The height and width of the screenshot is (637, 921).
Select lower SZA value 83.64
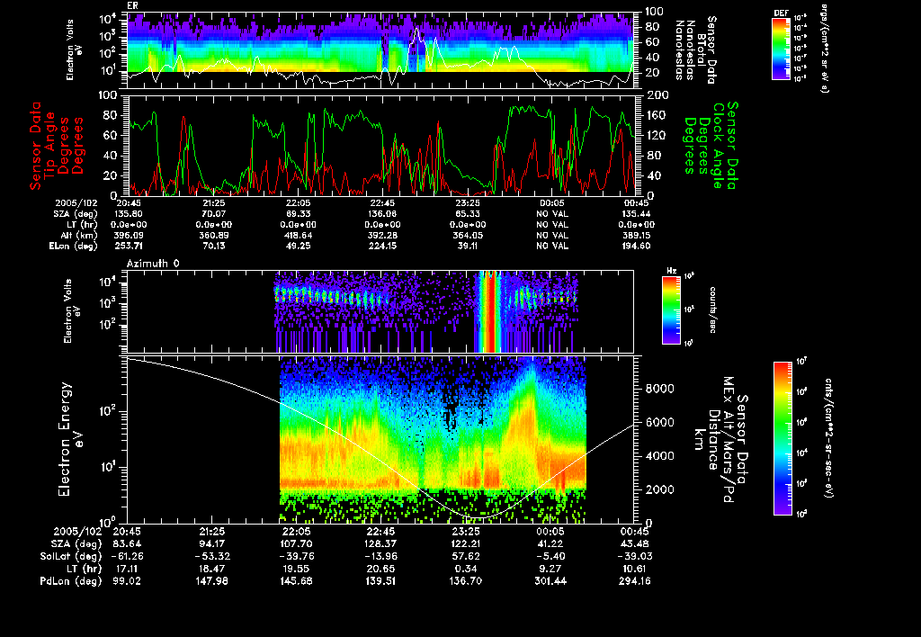pyautogui.click(x=128, y=544)
